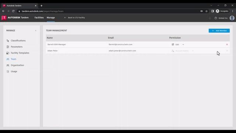Open the Usage chart icon

(x=8, y=71)
